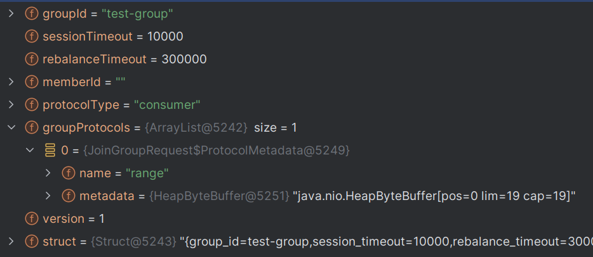Click the field icon next to memberId
Viewport: 593px width, 257px height.
tap(32, 82)
